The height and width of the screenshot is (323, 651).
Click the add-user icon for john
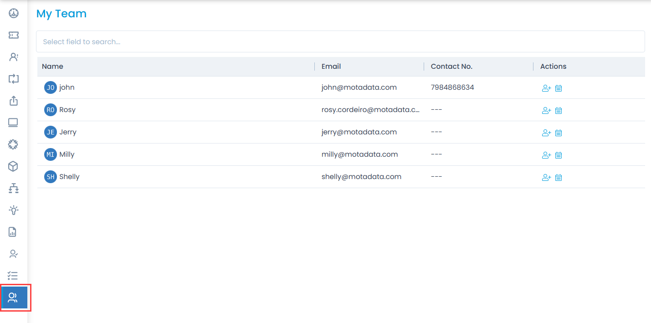coord(546,88)
